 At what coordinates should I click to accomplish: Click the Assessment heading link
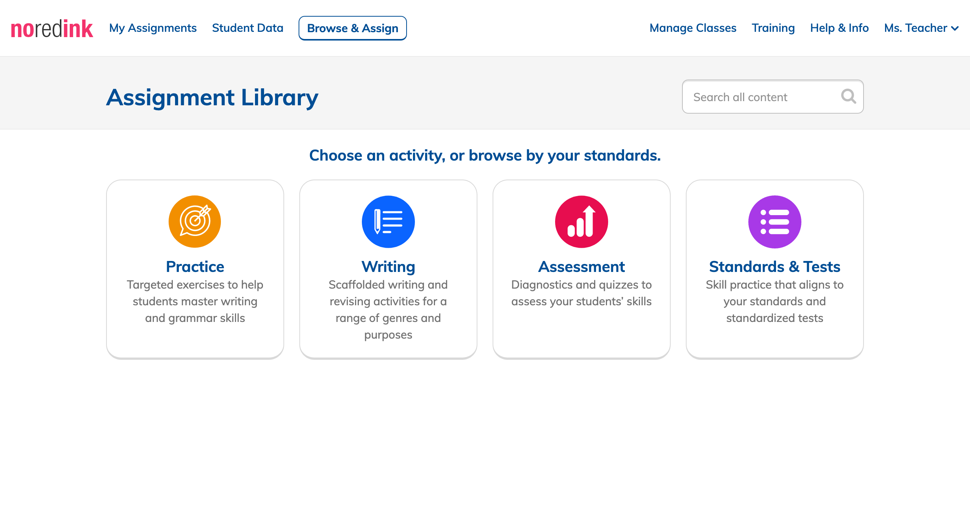tap(581, 267)
